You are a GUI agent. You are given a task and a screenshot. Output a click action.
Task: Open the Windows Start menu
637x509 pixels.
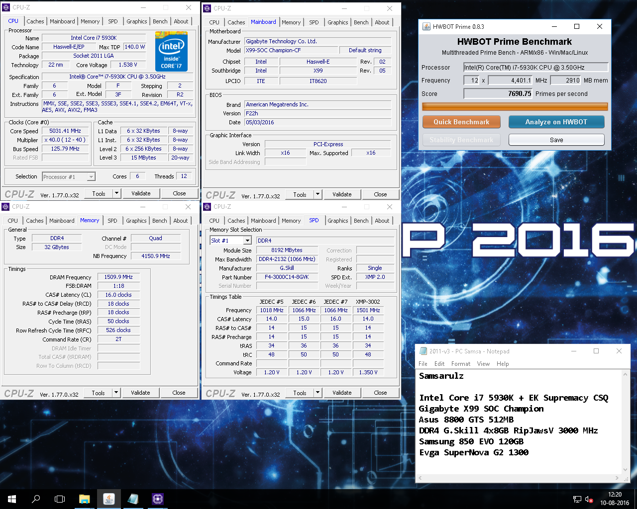tap(12, 499)
